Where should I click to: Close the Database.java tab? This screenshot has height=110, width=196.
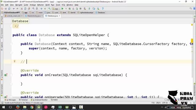click(x=60, y=16)
